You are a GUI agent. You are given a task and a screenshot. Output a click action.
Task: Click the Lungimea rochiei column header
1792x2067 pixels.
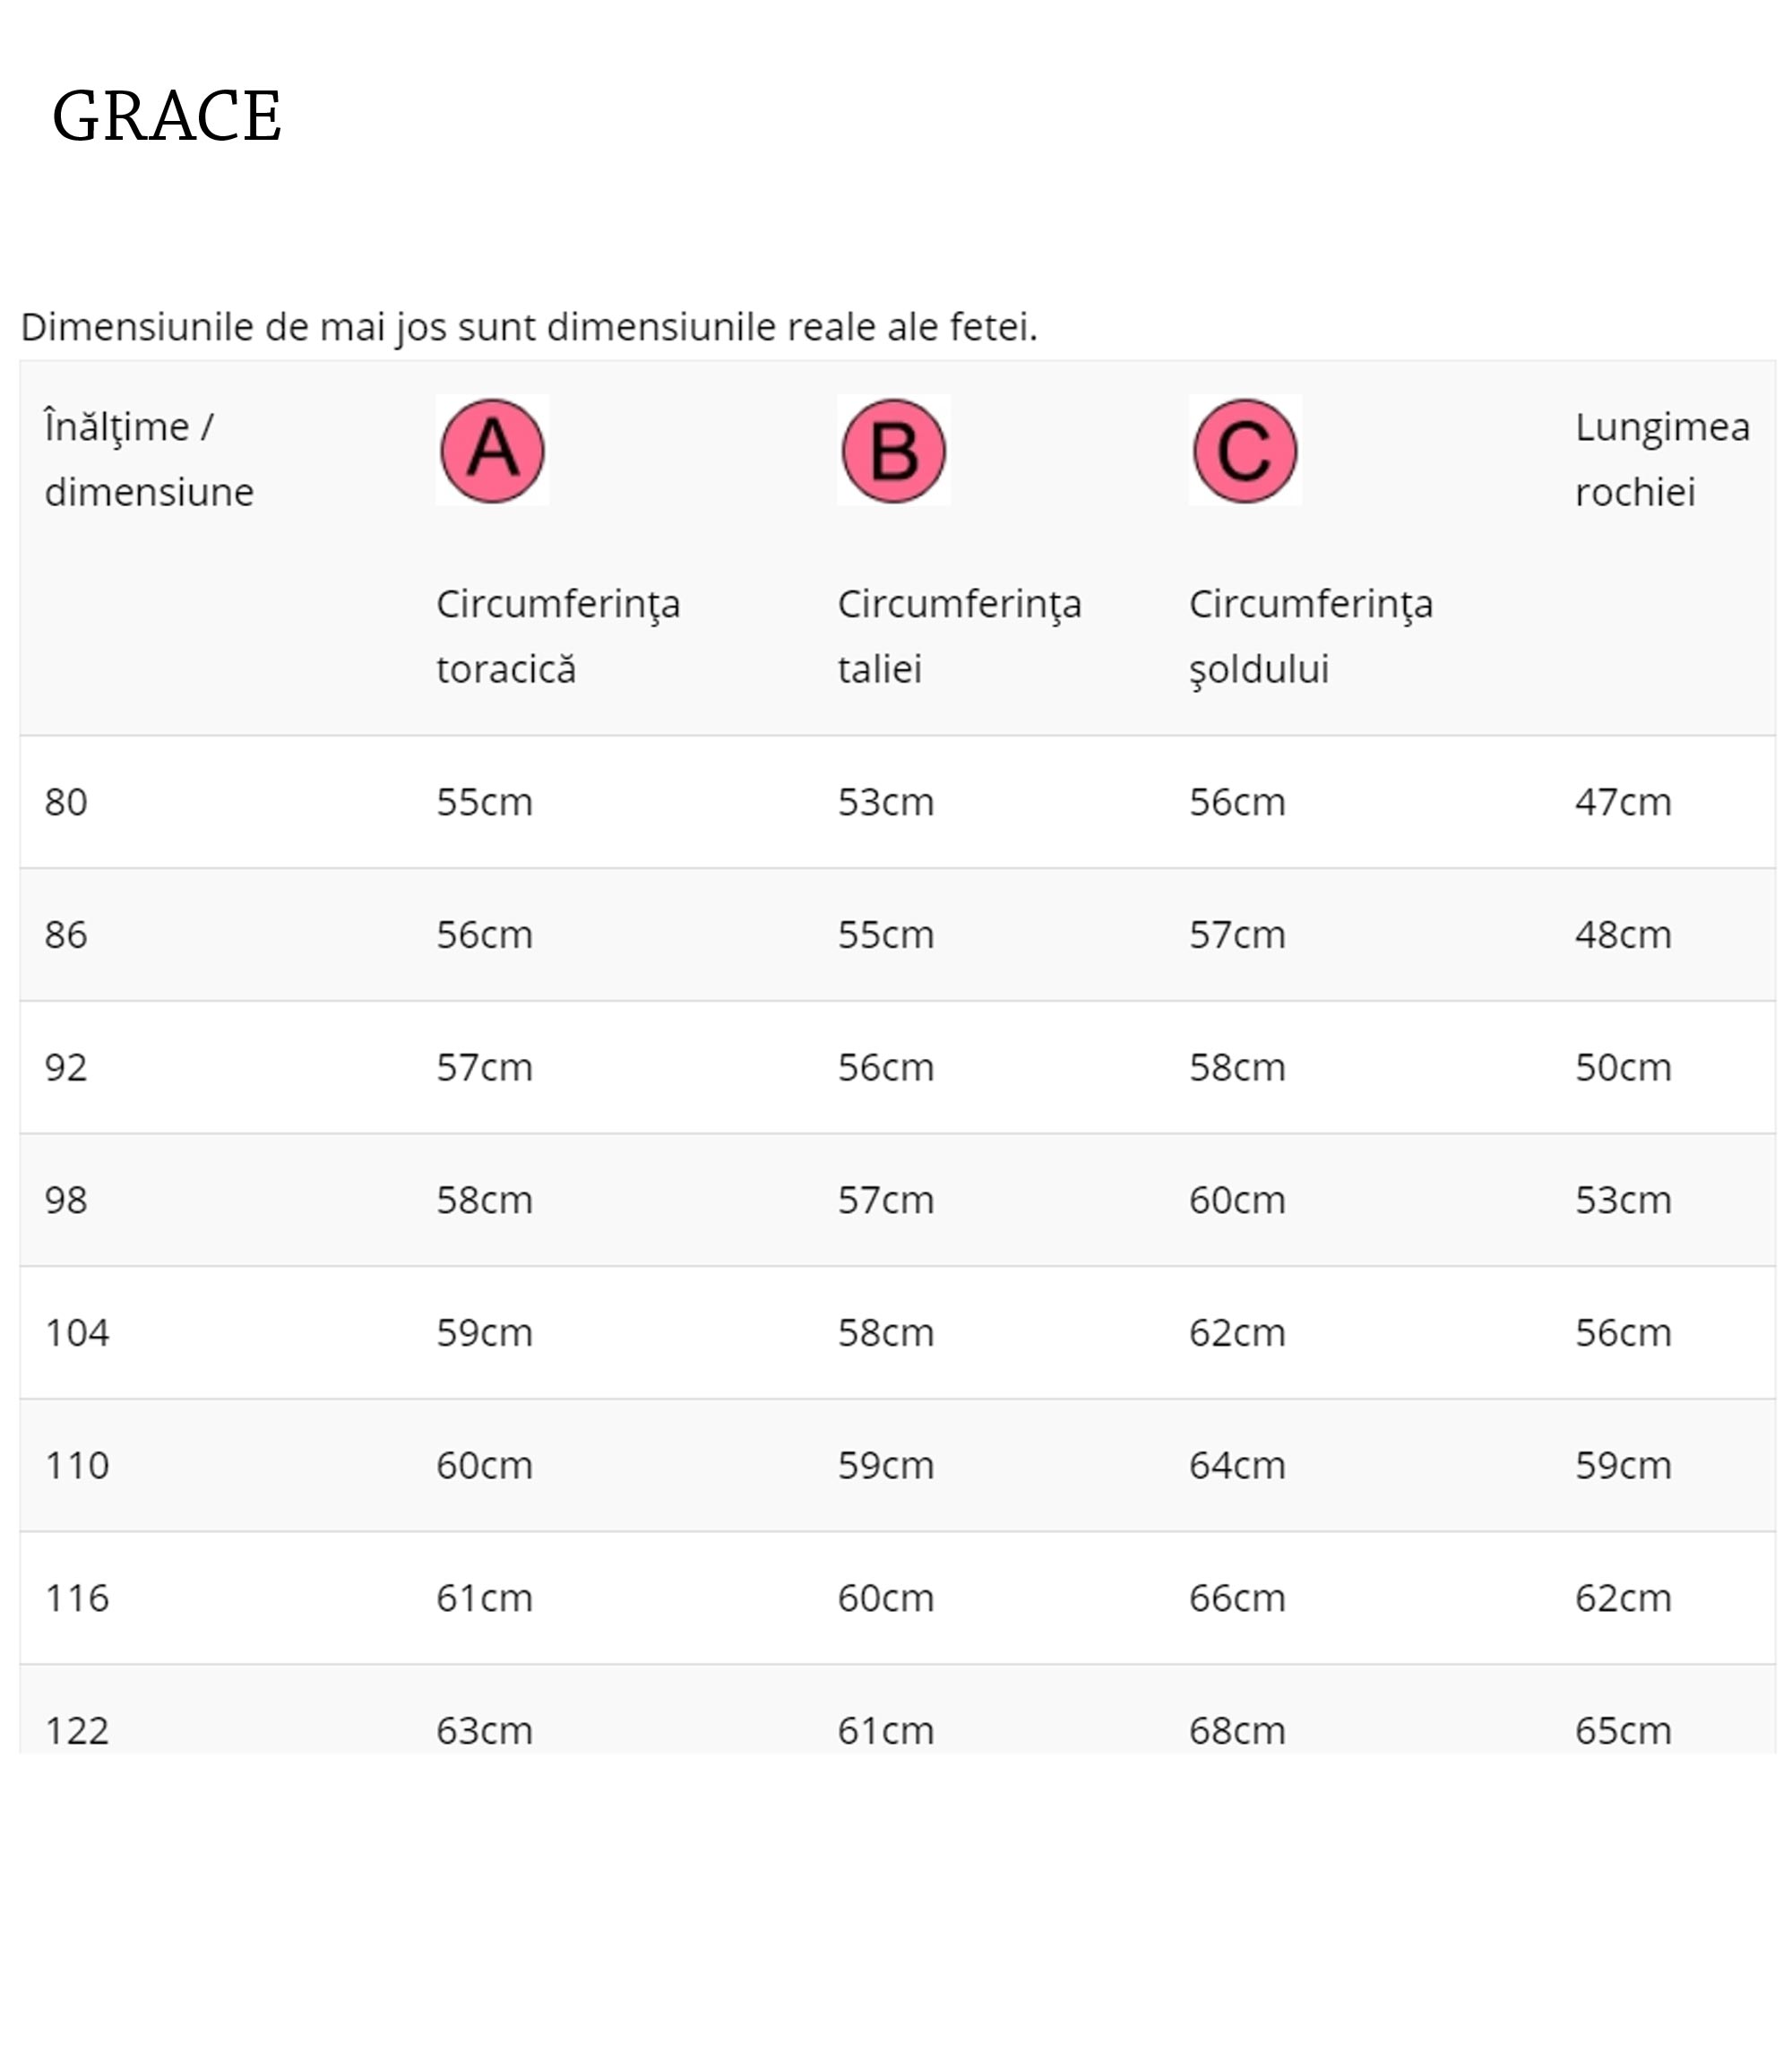click(x=1662, y=460)
